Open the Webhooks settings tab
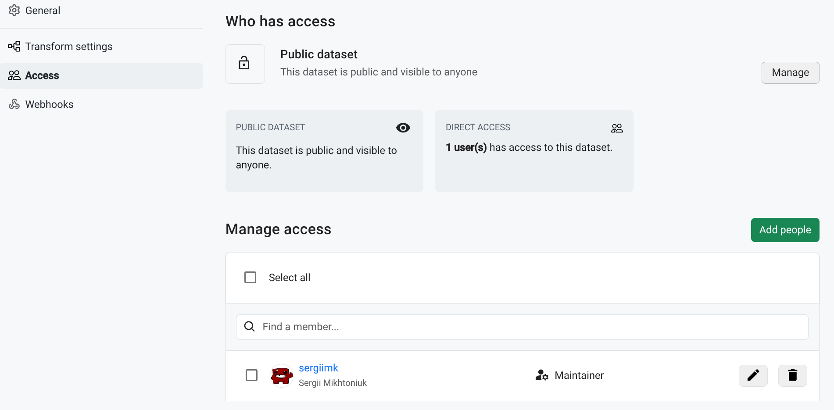 click(49, 104)
